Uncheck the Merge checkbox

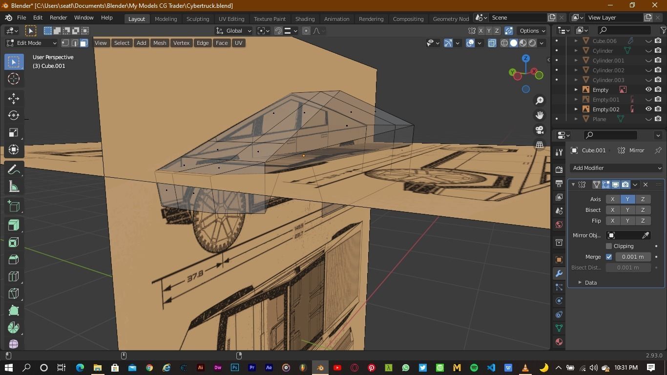[x=609, y=257]
